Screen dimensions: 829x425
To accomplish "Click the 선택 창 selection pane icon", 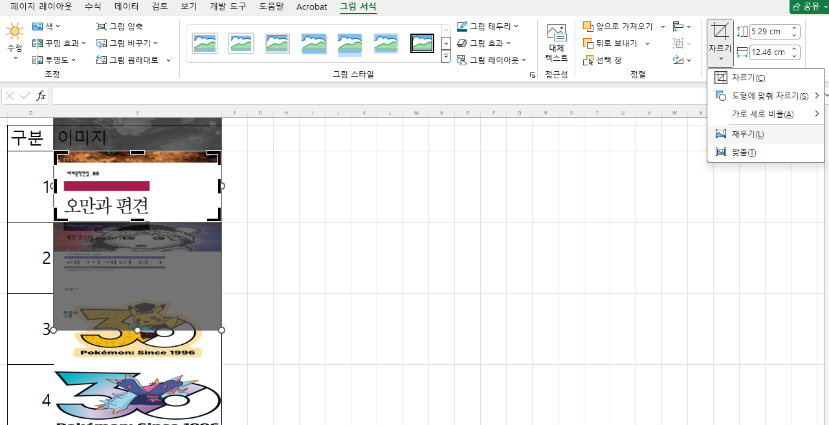I will (x=588, y=60).
